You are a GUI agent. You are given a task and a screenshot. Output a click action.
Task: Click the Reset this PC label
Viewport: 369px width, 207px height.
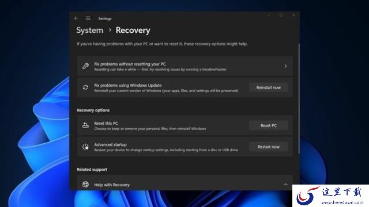pyautogui.click(x=106, y=123)
